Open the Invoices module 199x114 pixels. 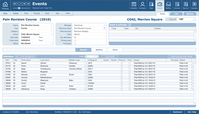click(x=177, y=5)
